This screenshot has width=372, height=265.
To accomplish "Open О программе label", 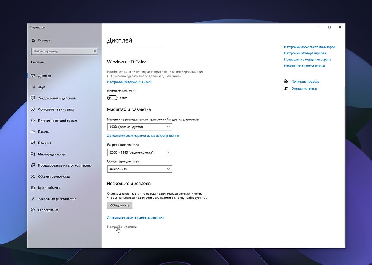I will tap(48, 210).
